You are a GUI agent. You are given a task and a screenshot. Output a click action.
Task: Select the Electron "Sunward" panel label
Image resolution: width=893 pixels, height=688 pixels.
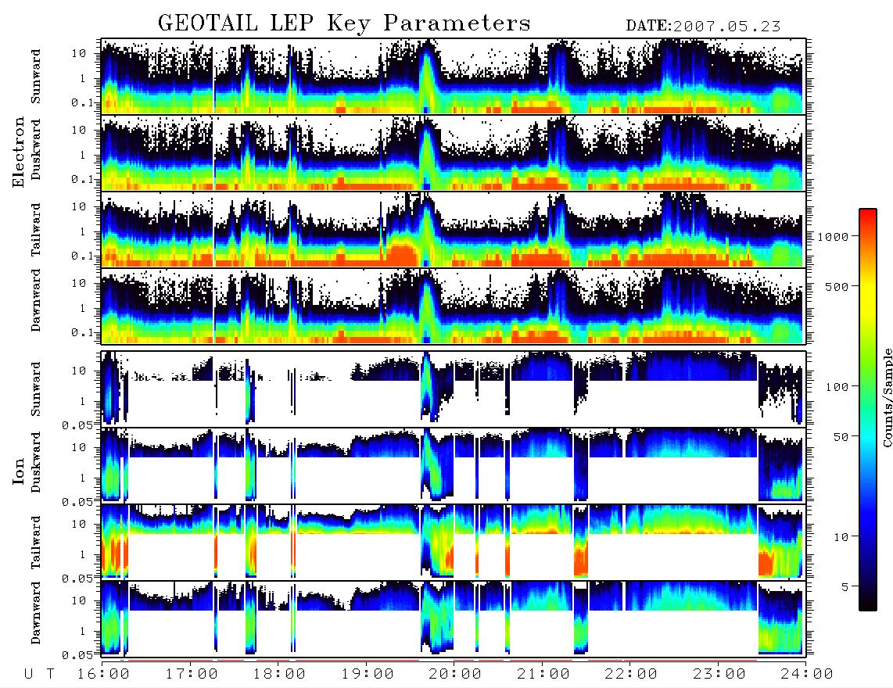point(36,77)
